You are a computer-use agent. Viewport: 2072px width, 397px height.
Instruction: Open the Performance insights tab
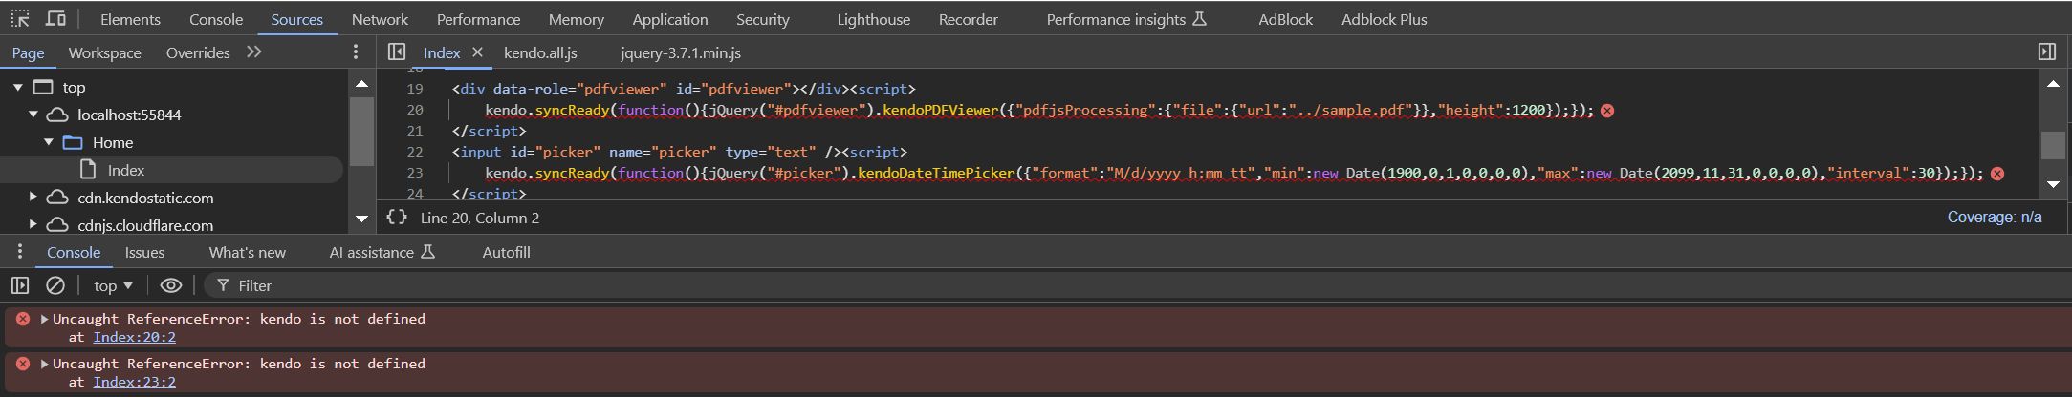tap(1125, 19)
